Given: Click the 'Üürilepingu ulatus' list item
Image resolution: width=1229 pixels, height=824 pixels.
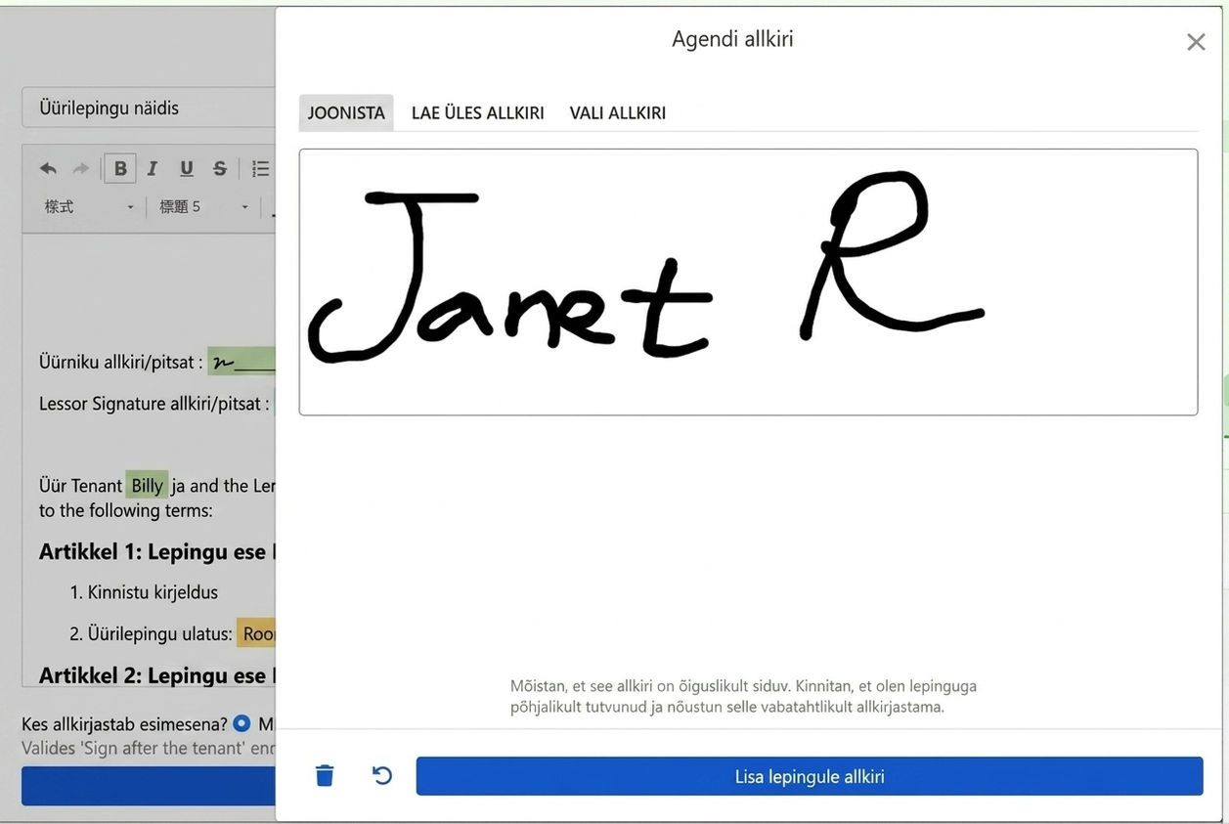Looking at the screenshot, I should click(x=159, y=633).
